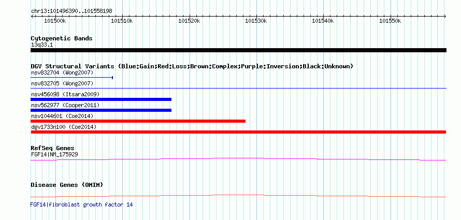The image size is (461, 220).
Task: Click the orange OMIM disease gene line
Action: (238, 196)
